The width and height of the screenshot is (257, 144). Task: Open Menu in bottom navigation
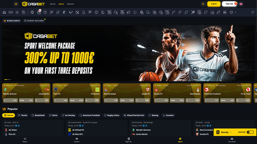point(25,140)
